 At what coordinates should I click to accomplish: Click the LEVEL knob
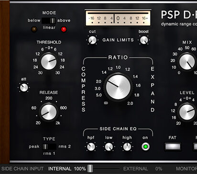[x=187, y=112]
